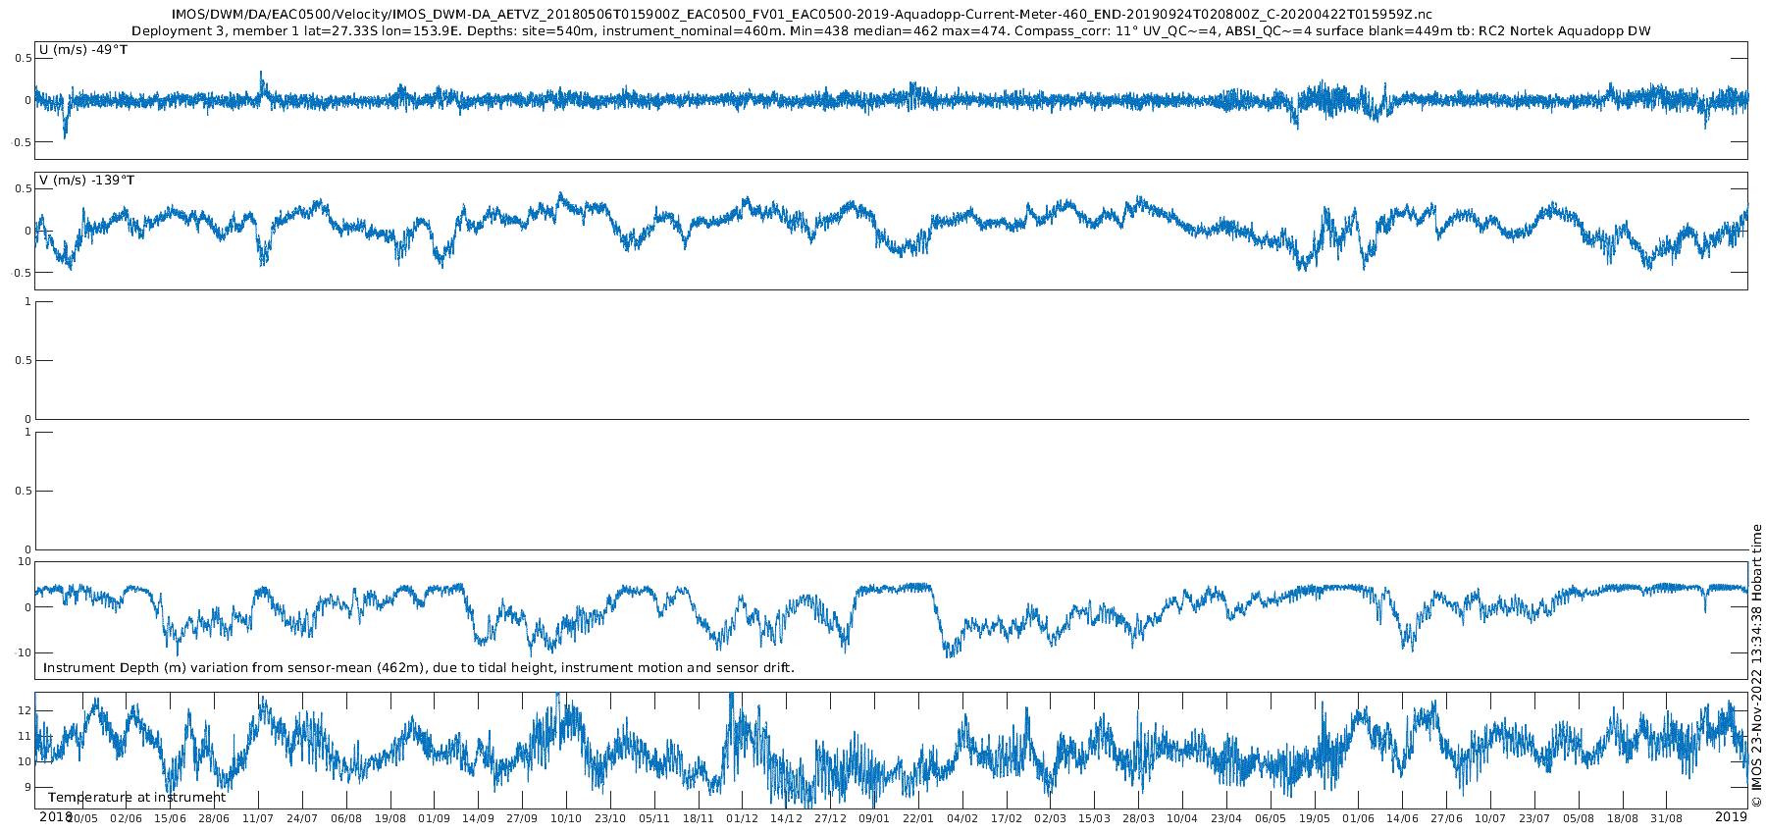Click the '15/06' date tick
The image size is (1766, 834).
click(x=170, y=819)
